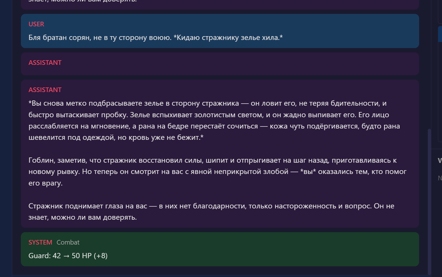Select the paragraph starting with "Гоблин, заметив"
This screenshot has height=277, width=442.
217,172
